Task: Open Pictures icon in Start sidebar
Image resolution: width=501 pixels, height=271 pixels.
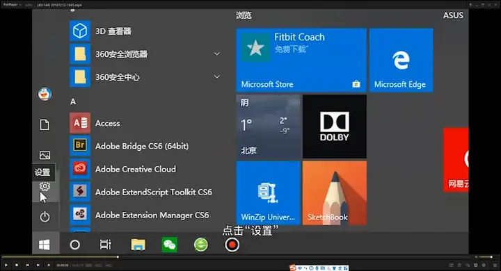Action: pos(45,155)
